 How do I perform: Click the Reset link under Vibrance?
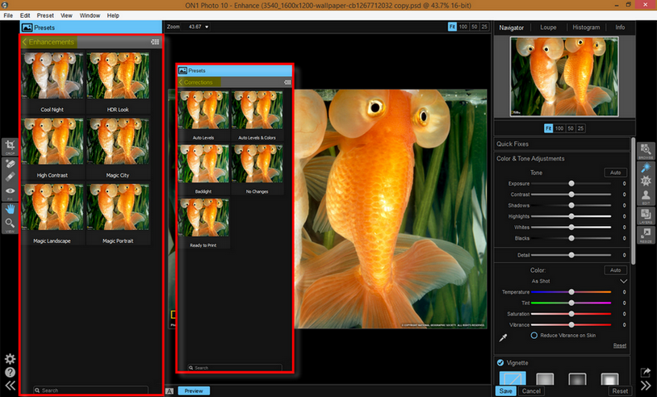(620, 345)
